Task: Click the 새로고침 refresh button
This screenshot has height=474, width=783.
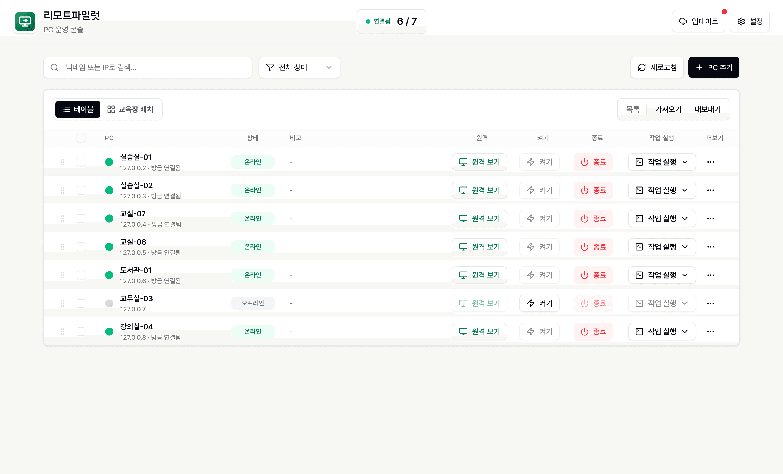Action: point(657,67)
